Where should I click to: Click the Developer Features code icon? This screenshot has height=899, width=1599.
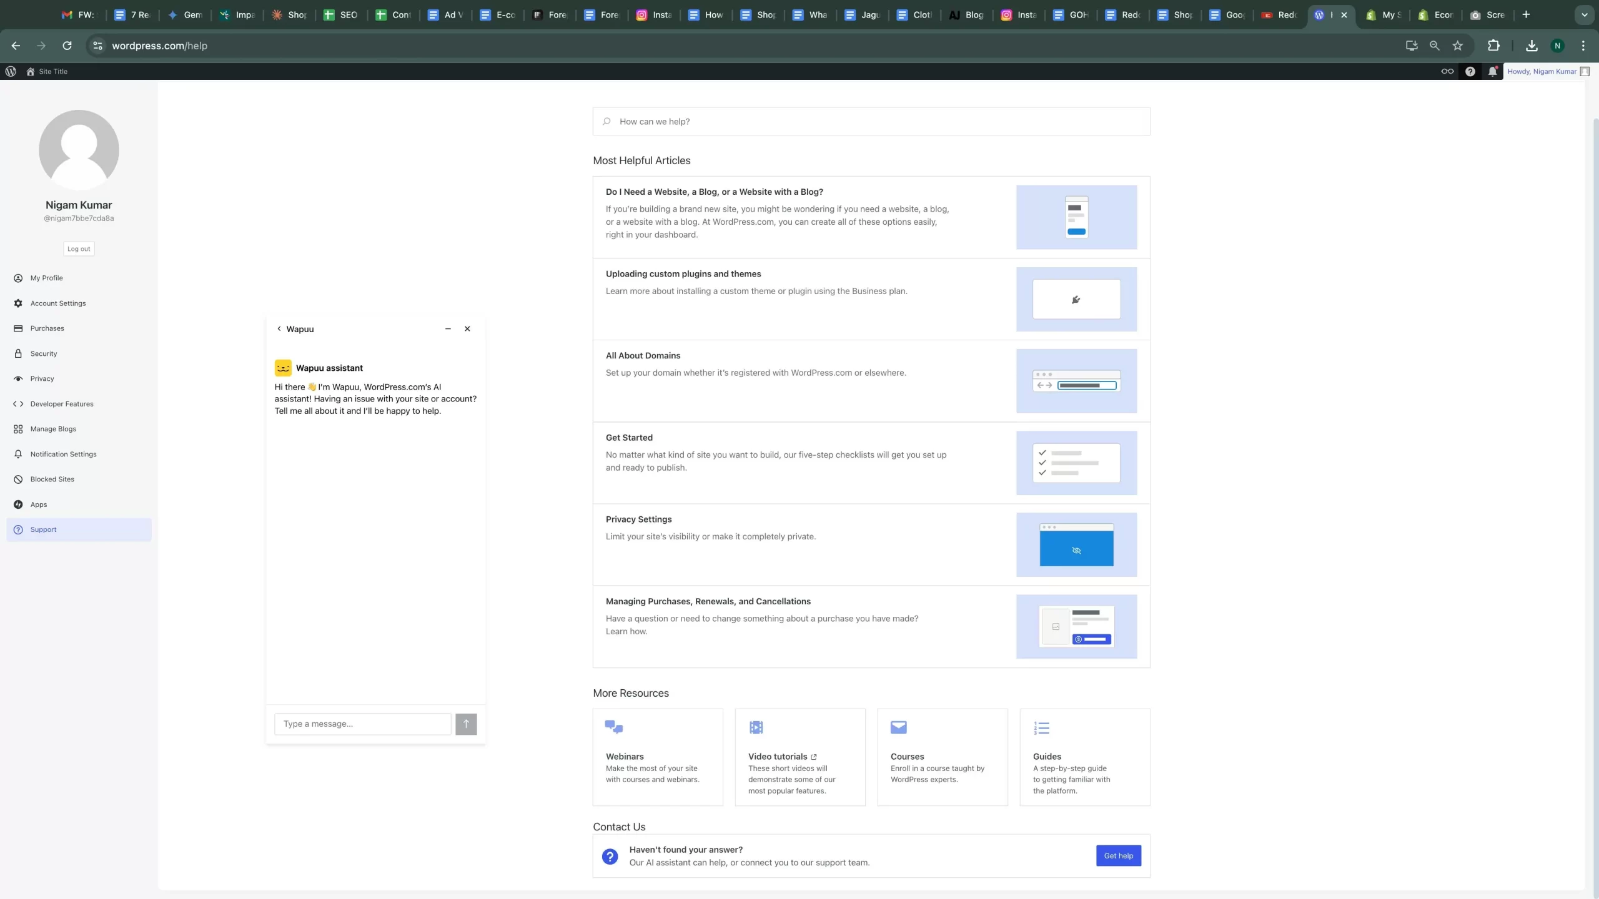[18, 404]
